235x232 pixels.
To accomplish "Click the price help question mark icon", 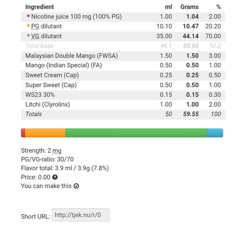I will (55, 177).
